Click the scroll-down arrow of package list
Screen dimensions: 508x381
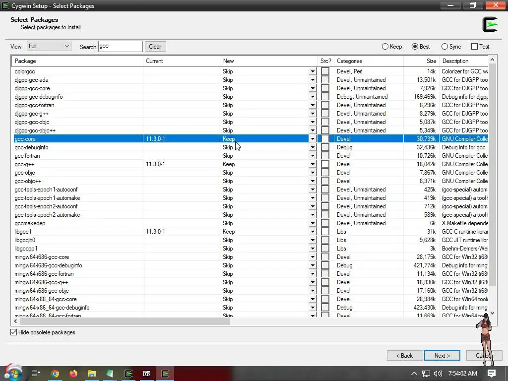[492, 313]
